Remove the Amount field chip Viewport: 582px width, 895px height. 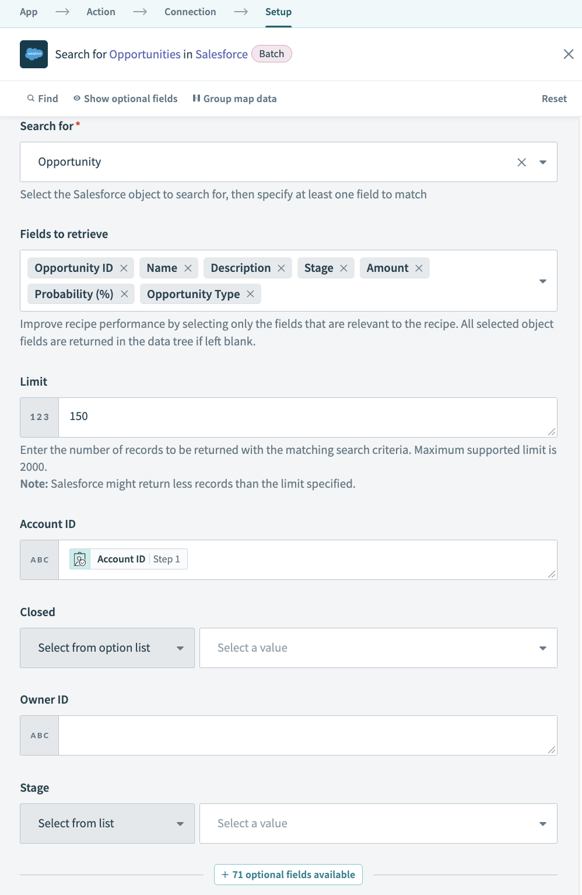coord(419,268)
